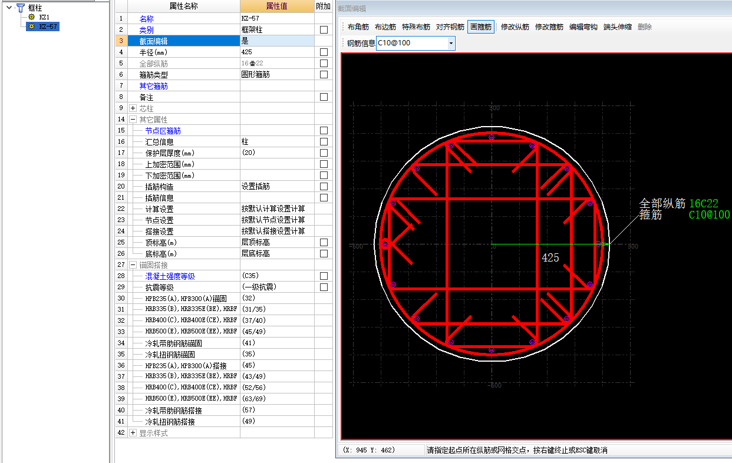Click the 圆形箍筋 value cell
Viewport: 732px width, 463px height.
277,74
